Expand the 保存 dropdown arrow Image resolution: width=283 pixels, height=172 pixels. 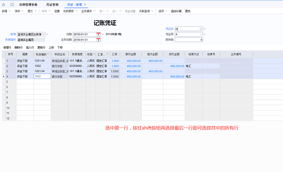pos(23,11)
